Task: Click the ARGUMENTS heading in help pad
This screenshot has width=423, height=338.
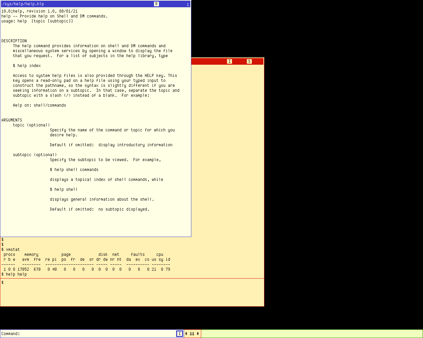Action: click(12, 120)
